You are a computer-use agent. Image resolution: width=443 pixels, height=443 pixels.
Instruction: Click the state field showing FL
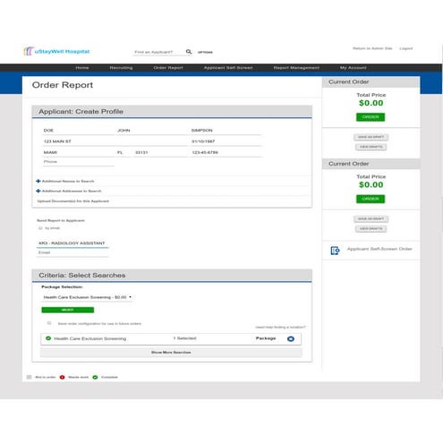tap(124, 152)
